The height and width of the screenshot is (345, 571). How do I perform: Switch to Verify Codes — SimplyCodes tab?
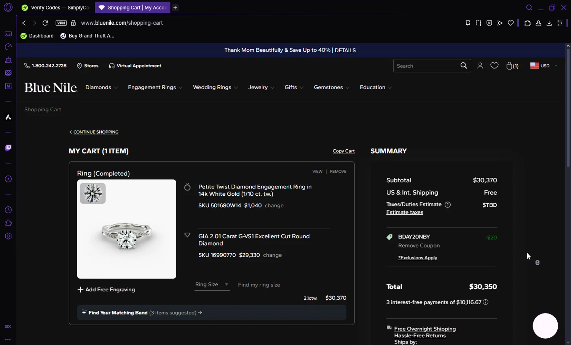(56, 8)
